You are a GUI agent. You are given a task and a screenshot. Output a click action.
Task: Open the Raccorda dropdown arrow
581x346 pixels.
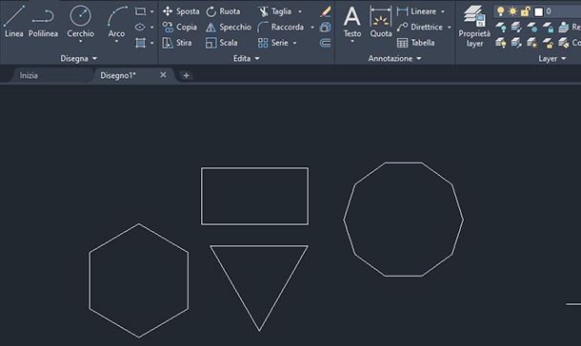[x=312, y=28]
